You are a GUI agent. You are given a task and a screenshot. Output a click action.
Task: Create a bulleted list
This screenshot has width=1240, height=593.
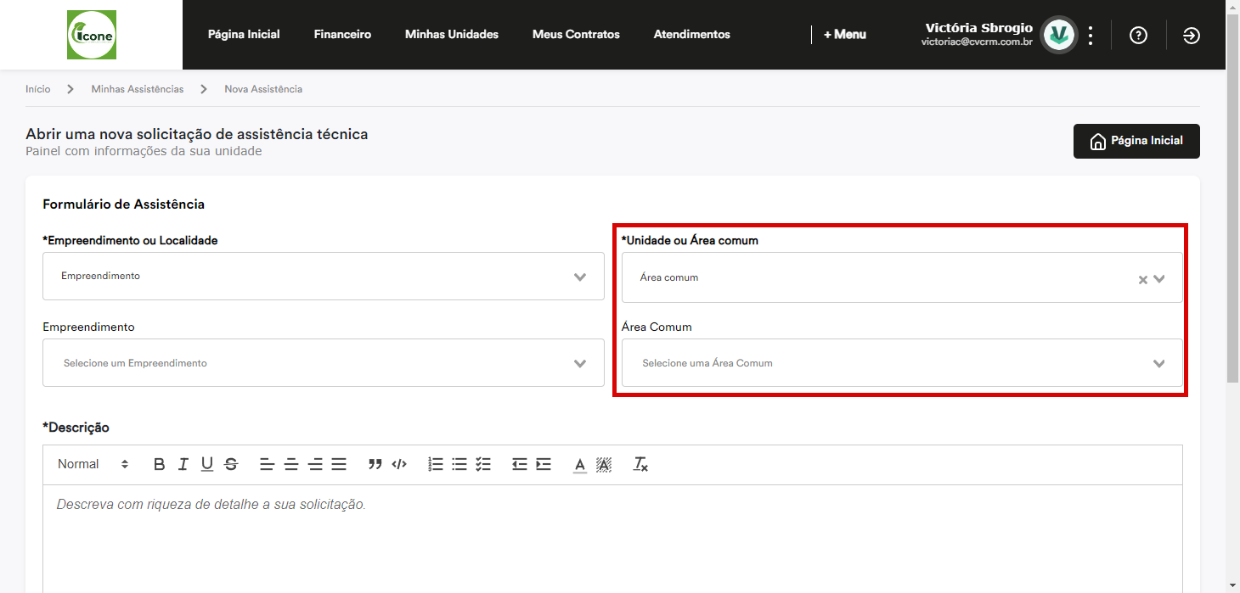pos(459,464)
